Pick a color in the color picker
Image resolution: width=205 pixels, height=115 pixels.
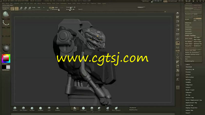pos(6,59)
